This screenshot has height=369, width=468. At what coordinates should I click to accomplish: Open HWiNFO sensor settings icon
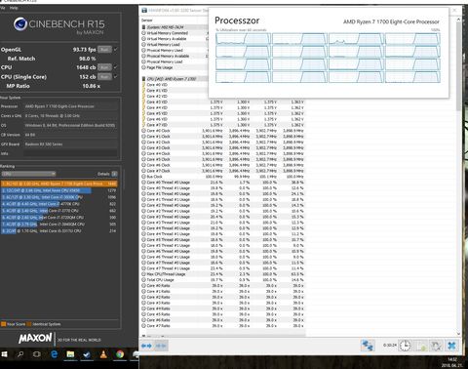(x=436, y=346)
